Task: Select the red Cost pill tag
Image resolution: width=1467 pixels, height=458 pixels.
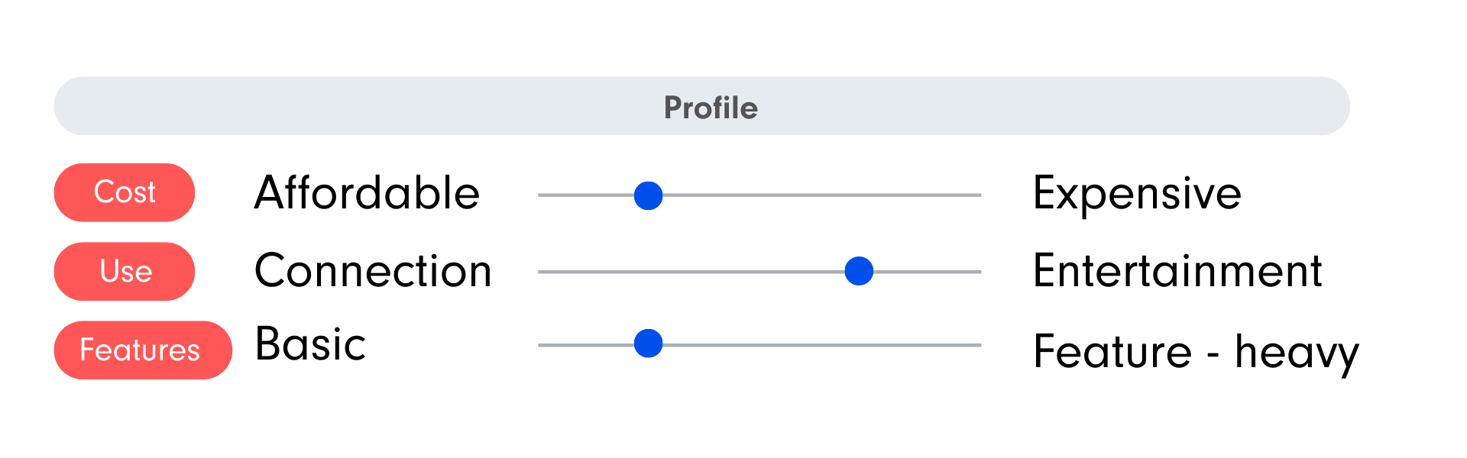Action: click(125, 192)
